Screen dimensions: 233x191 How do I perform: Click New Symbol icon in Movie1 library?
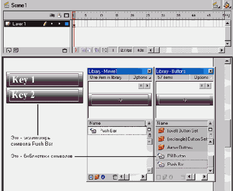point(91,177)
